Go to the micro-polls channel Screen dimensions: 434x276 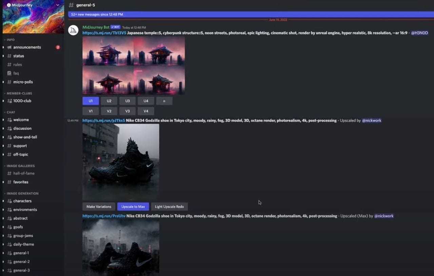pyautogui.click(x=23, y=82)
